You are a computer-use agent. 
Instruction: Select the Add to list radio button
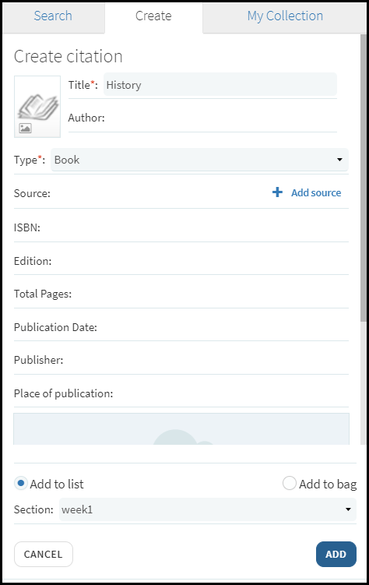[x=21, y=483]
